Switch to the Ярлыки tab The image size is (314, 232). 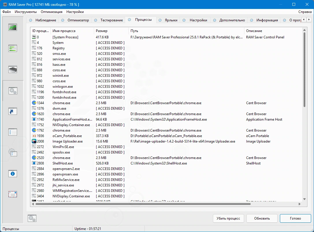click(x=168, y=20)
